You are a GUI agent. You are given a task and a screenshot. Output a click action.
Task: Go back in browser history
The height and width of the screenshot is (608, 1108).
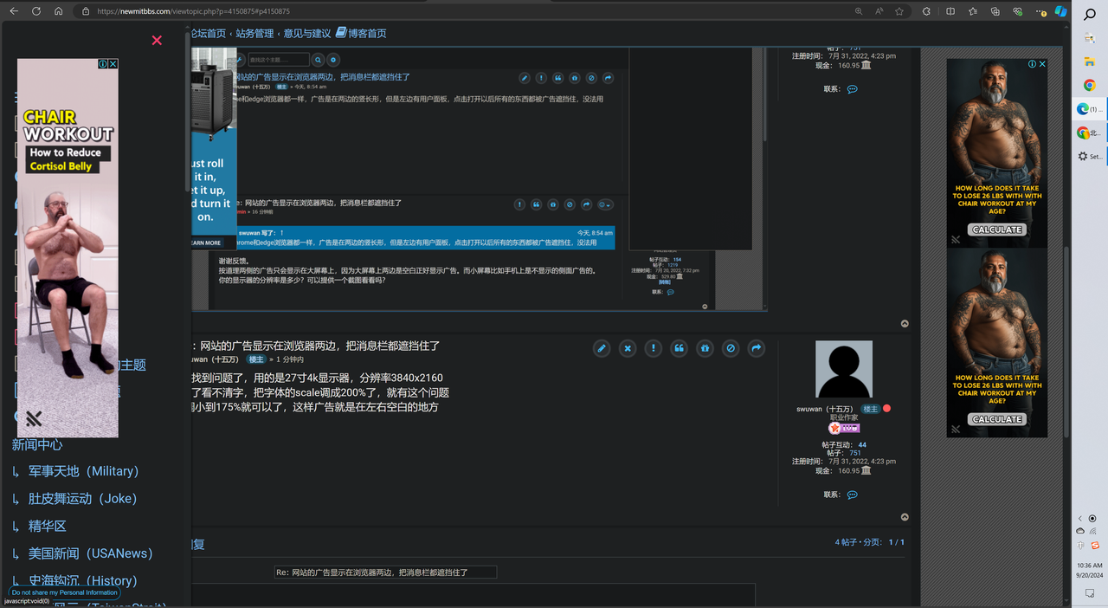14,11
